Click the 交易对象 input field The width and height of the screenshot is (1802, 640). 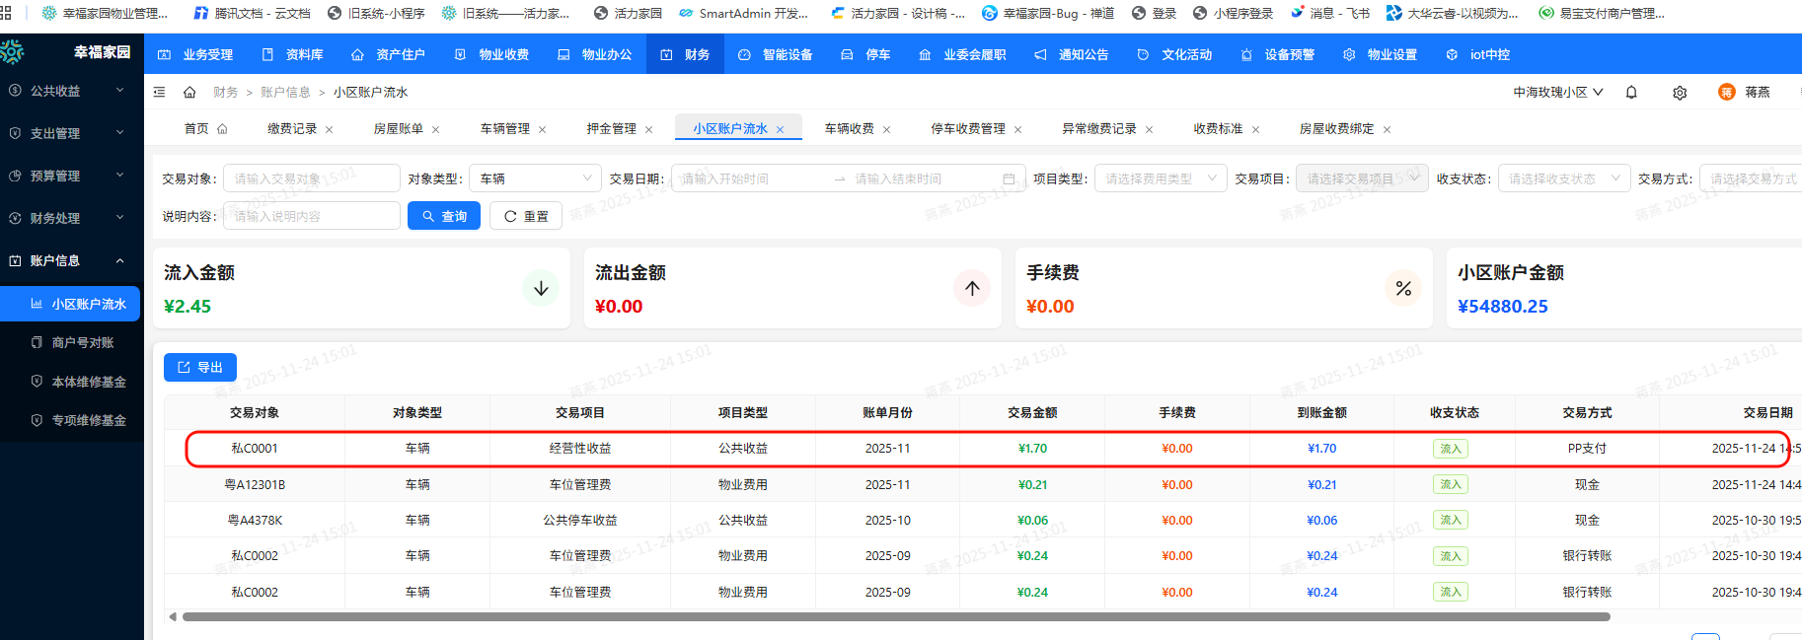point(311,178)
